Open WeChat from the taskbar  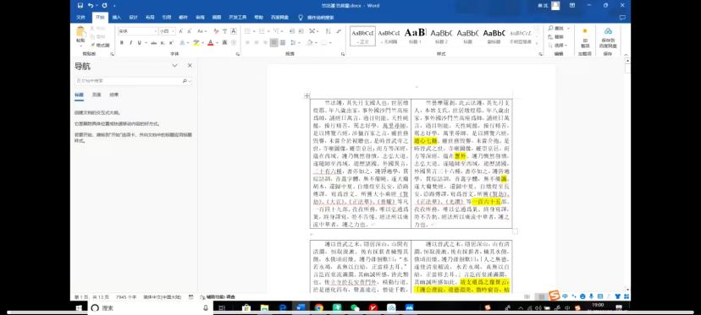pyautogui.click(x=355, y=308)
